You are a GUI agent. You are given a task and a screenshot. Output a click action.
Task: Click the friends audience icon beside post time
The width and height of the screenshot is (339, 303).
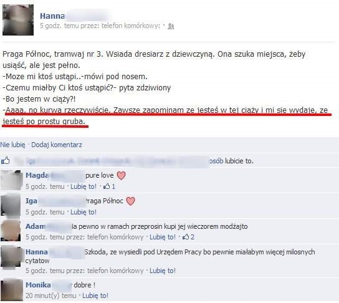(x=171, y=26)
